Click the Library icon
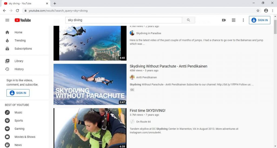277x148 pixels. coord(7,61)
